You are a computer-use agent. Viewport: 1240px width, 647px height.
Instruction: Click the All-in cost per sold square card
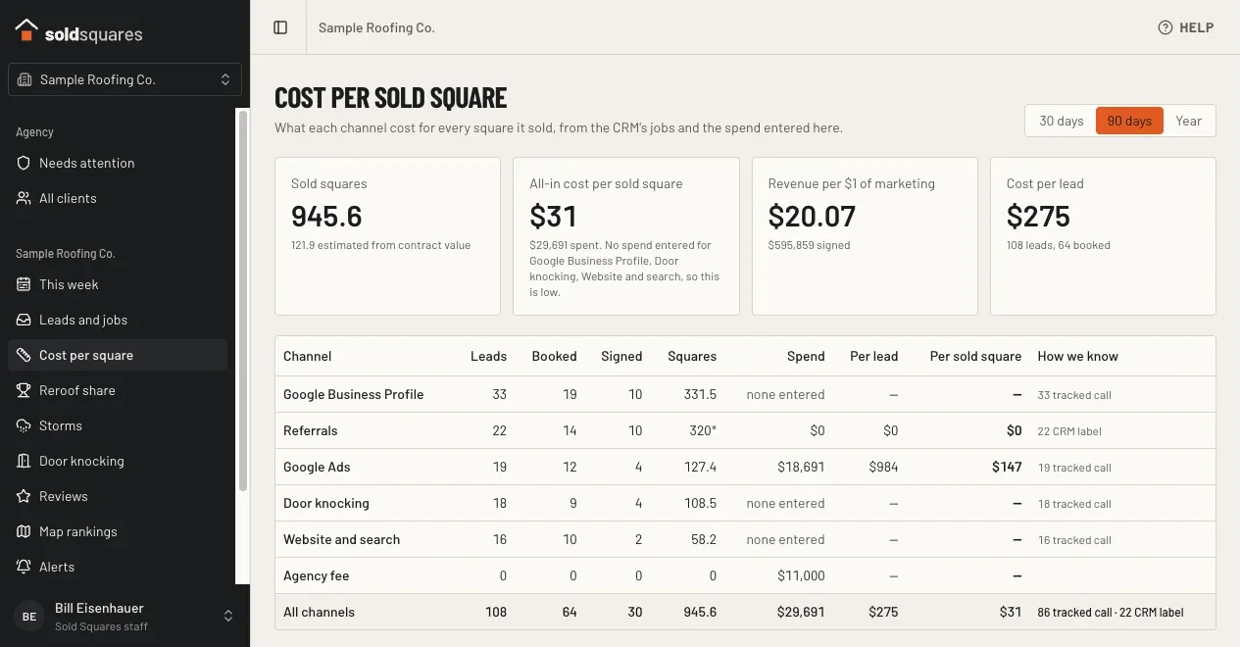(626, 236)
